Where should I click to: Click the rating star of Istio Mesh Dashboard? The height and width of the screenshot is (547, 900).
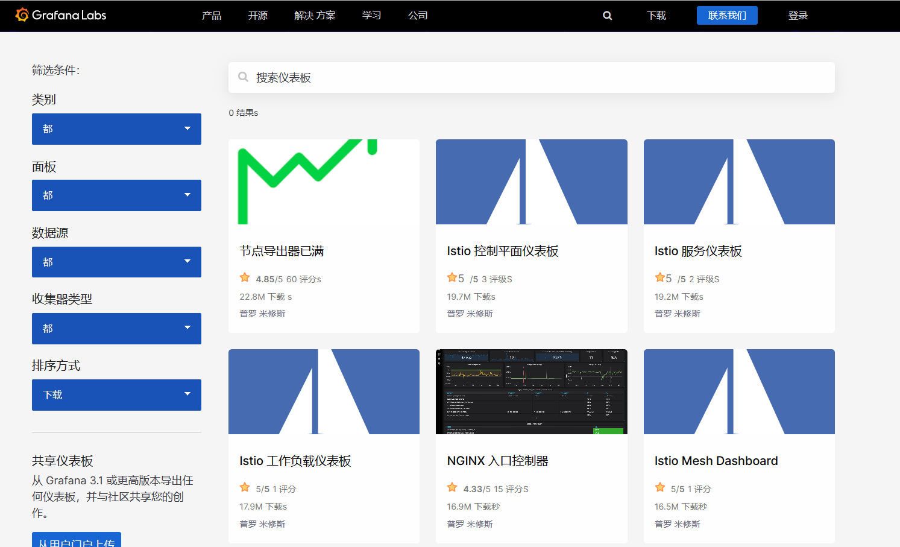[660, 487]
